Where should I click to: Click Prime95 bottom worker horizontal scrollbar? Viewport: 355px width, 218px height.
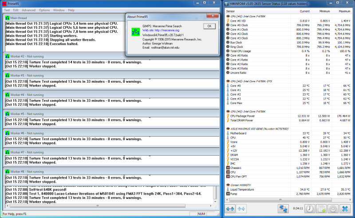(x=98, y=206)
